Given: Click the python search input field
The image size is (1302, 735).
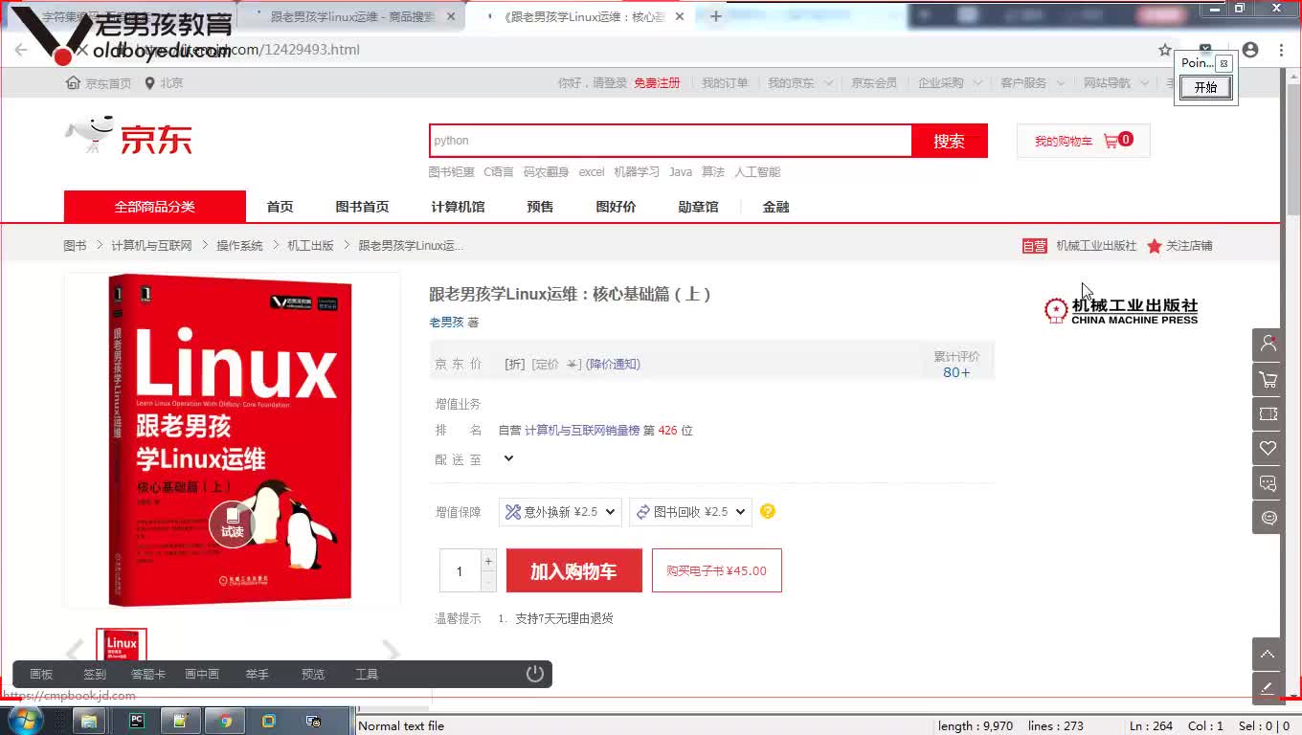Looking at the screenshot, I should click(670, 141).
